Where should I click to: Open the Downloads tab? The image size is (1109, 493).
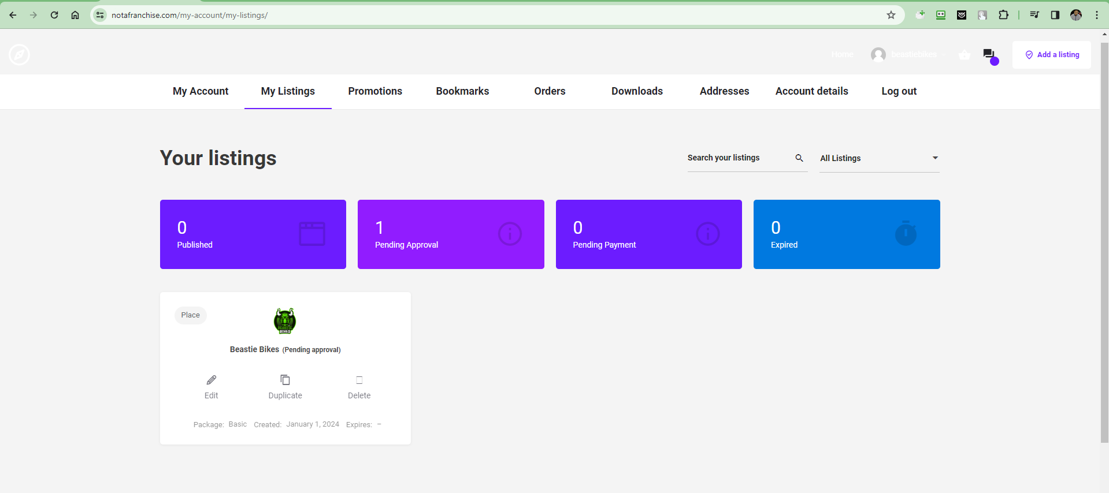637,91
